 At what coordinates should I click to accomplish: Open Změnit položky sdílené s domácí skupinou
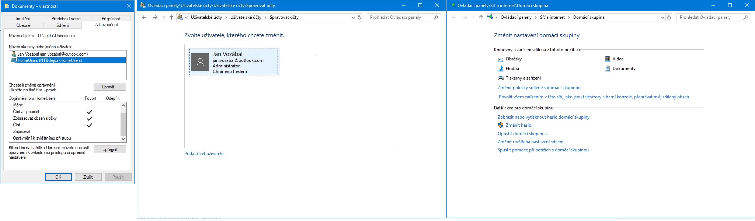(x=539, y=88)
